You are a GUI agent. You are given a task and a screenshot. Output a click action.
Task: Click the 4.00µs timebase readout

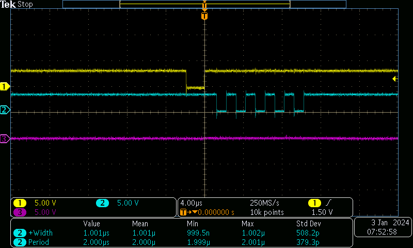coord(192,203)
